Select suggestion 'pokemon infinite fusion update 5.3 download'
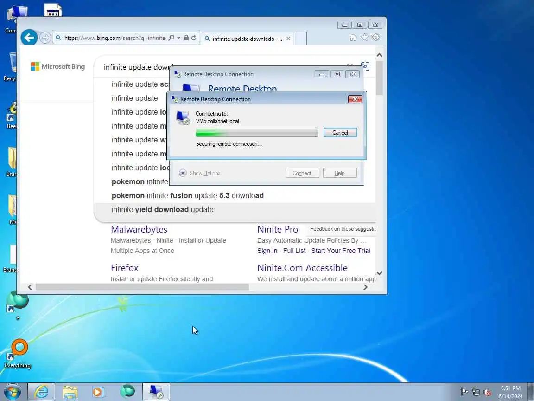 (188, 196)
